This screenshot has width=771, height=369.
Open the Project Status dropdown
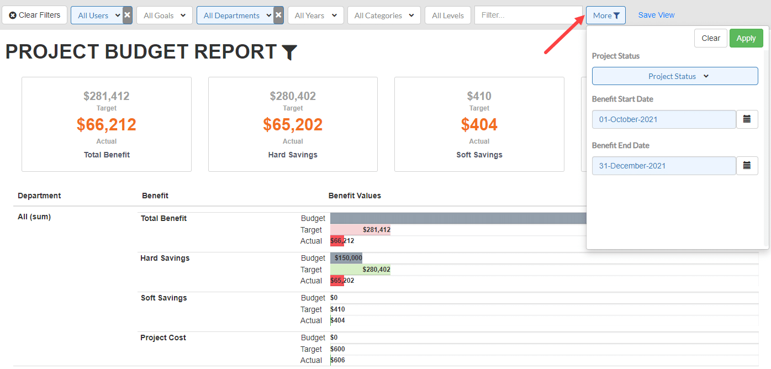675,76
